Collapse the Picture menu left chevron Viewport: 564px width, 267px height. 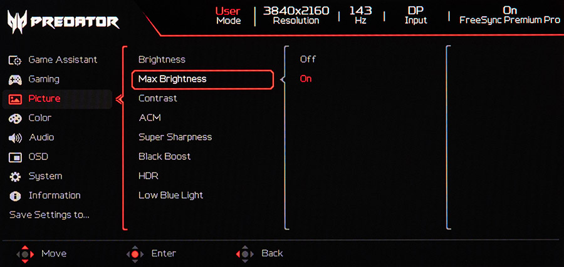(119, 99)
